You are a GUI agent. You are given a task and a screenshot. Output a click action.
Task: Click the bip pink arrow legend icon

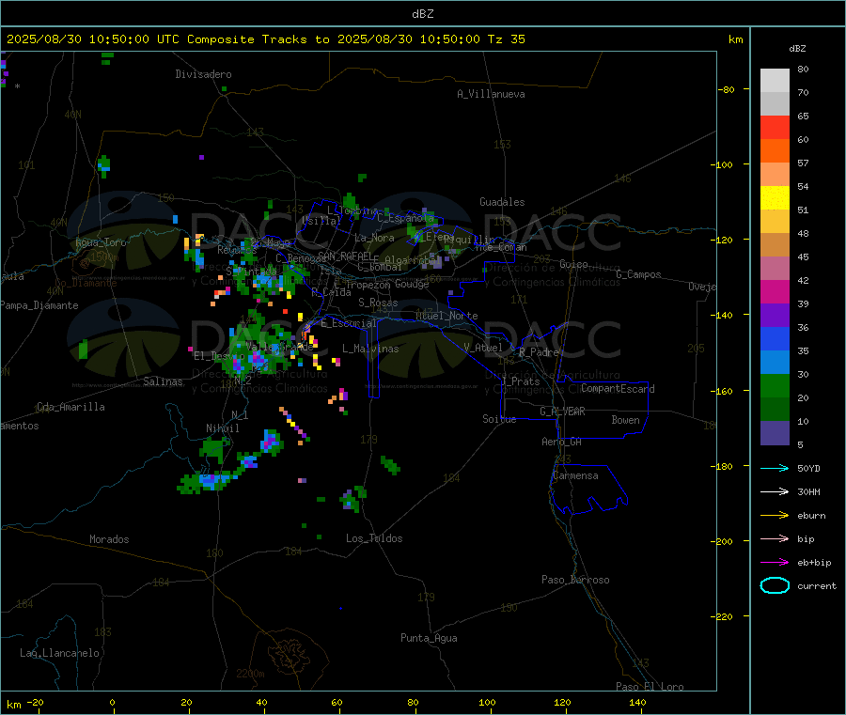(x=775, y=538)
